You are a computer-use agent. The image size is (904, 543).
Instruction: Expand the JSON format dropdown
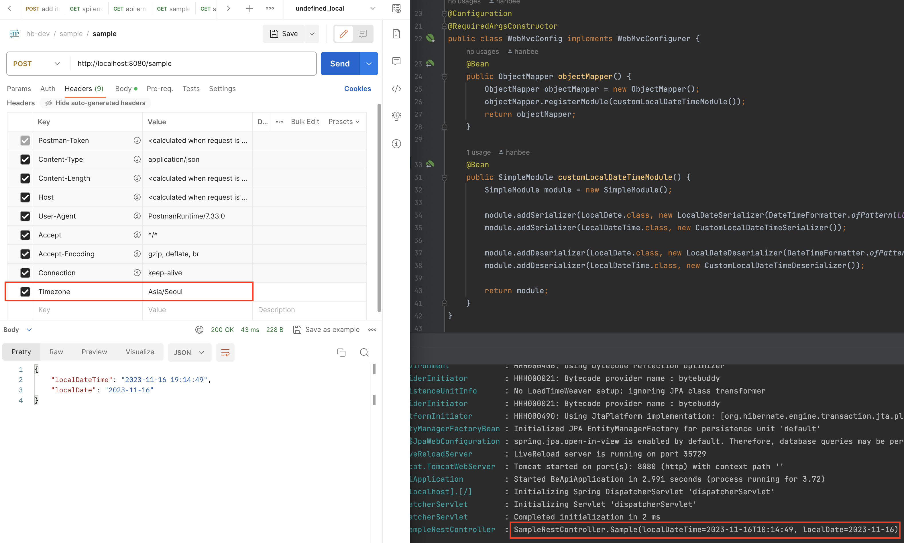point(189,352)
